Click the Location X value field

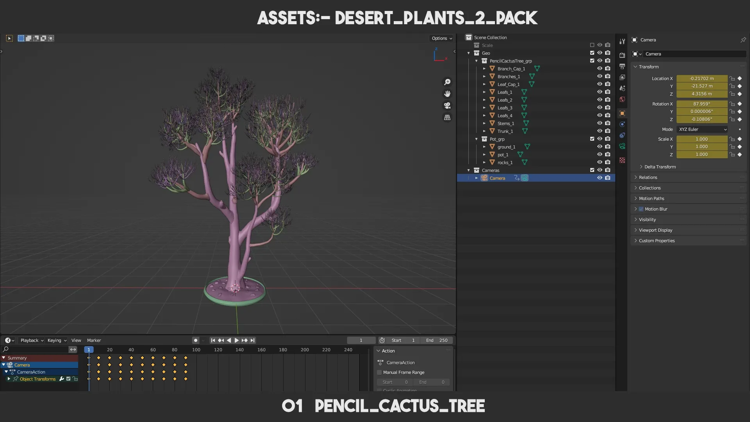click(702, 79)
